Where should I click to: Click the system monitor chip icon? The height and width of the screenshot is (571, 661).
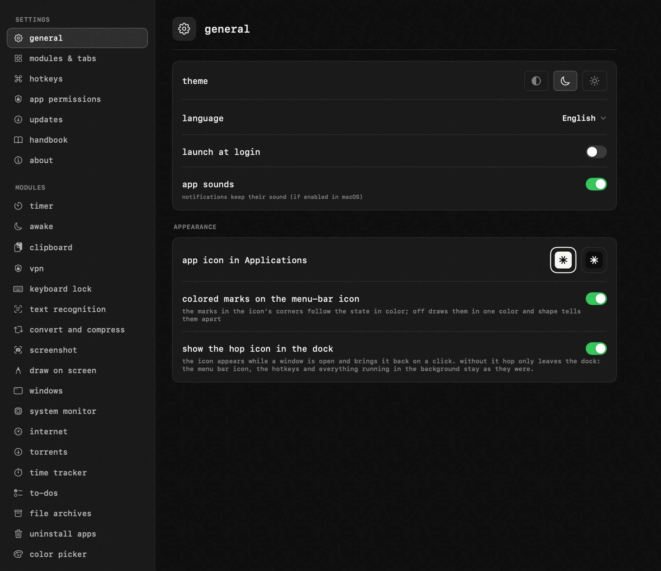pyautogui.click(x=18, y=411)
